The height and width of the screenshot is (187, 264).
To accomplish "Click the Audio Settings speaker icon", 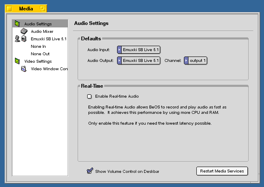I will (x=17, y=24).
